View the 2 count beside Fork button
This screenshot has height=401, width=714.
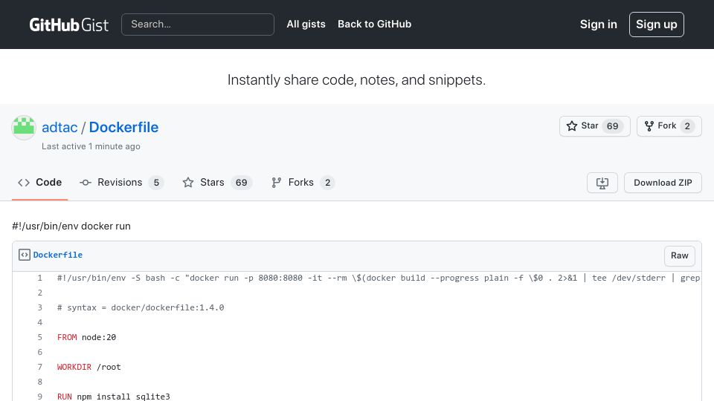point(687,126)
